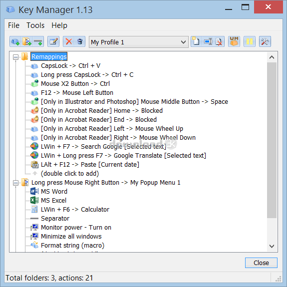Collapse the My Popup Menu 1 folder

point(16,183)
